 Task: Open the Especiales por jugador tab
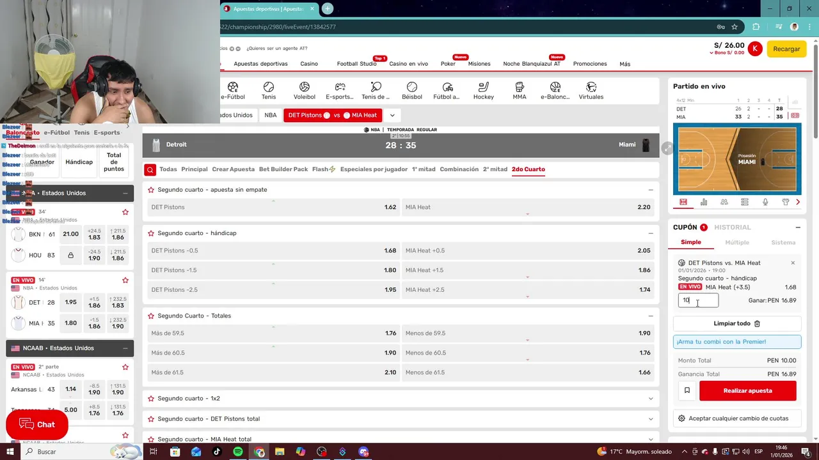point(374,169)
